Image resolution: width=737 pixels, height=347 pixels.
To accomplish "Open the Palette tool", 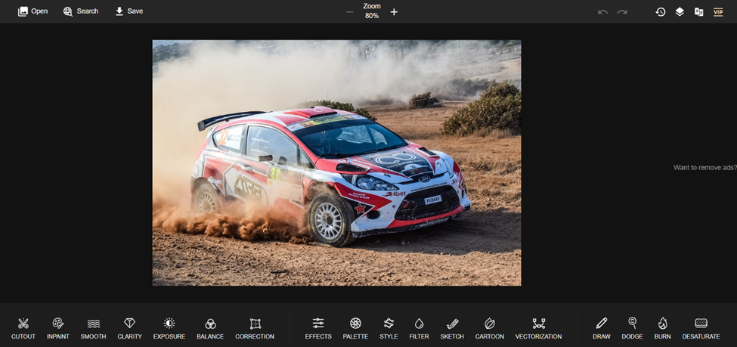I will 355,329.
